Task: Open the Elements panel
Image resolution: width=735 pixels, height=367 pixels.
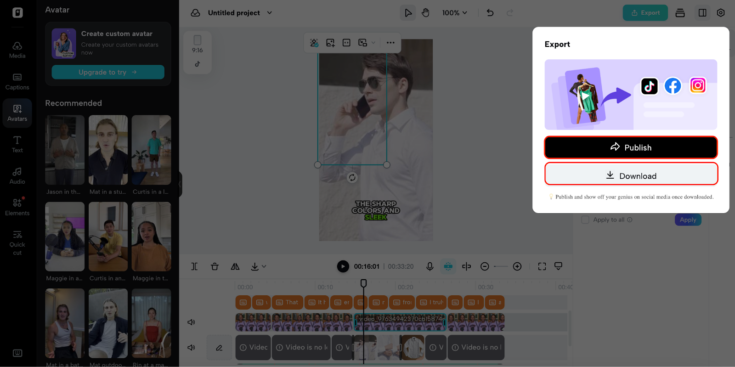Action: 17,207
